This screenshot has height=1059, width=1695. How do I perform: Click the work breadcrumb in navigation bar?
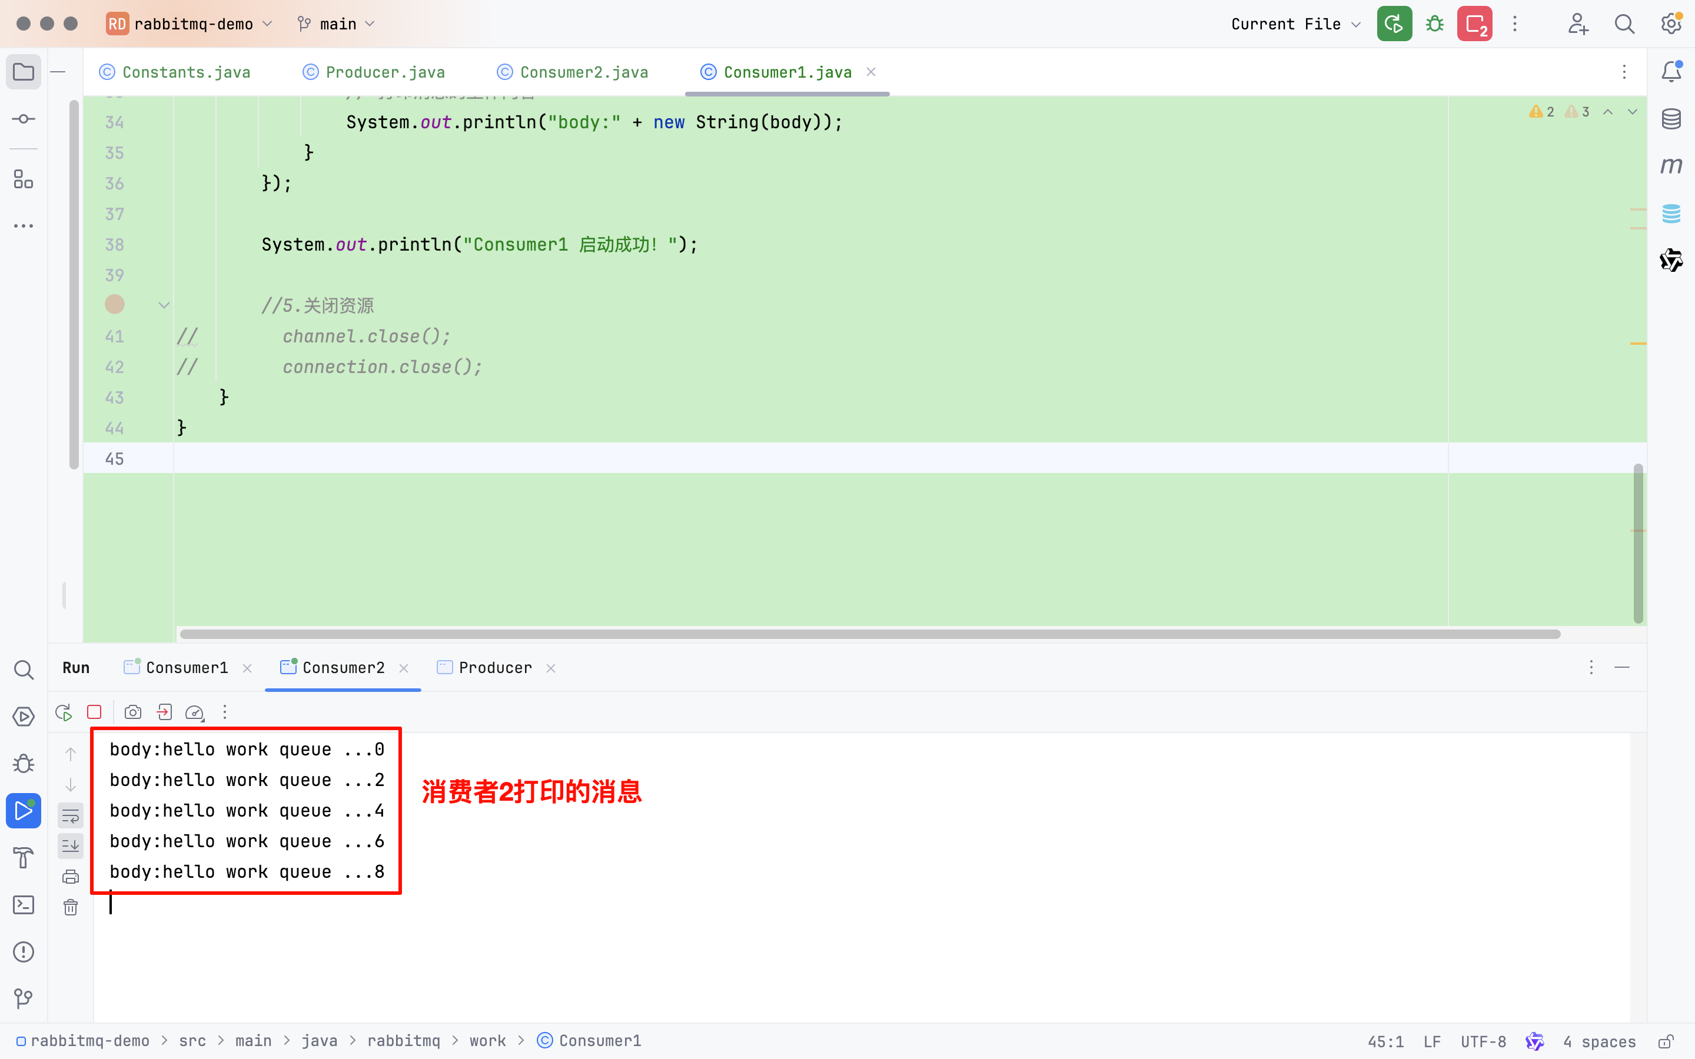tap(487, 1041)
